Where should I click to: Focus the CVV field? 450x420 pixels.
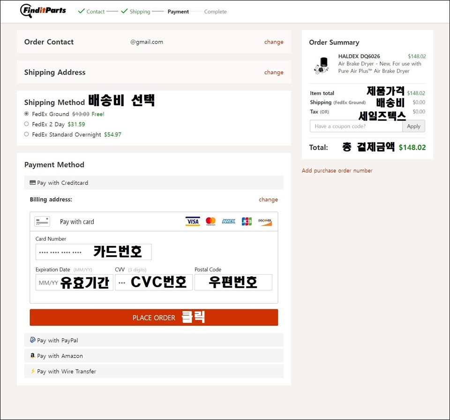(x=154, y=283)
